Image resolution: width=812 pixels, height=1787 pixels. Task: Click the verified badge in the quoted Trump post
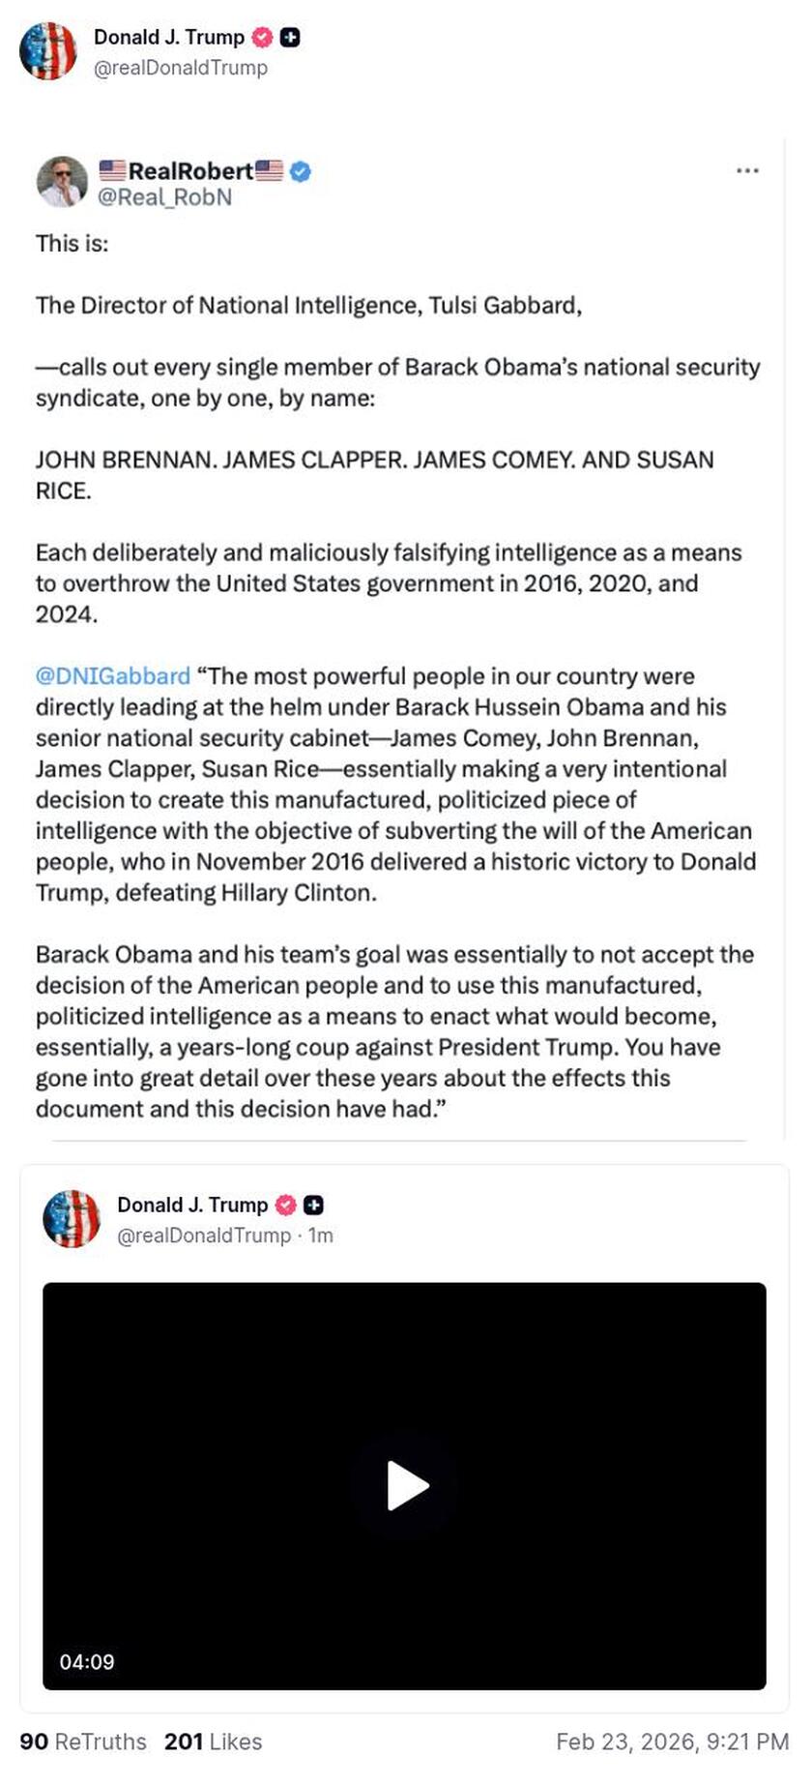(284, 1205)
